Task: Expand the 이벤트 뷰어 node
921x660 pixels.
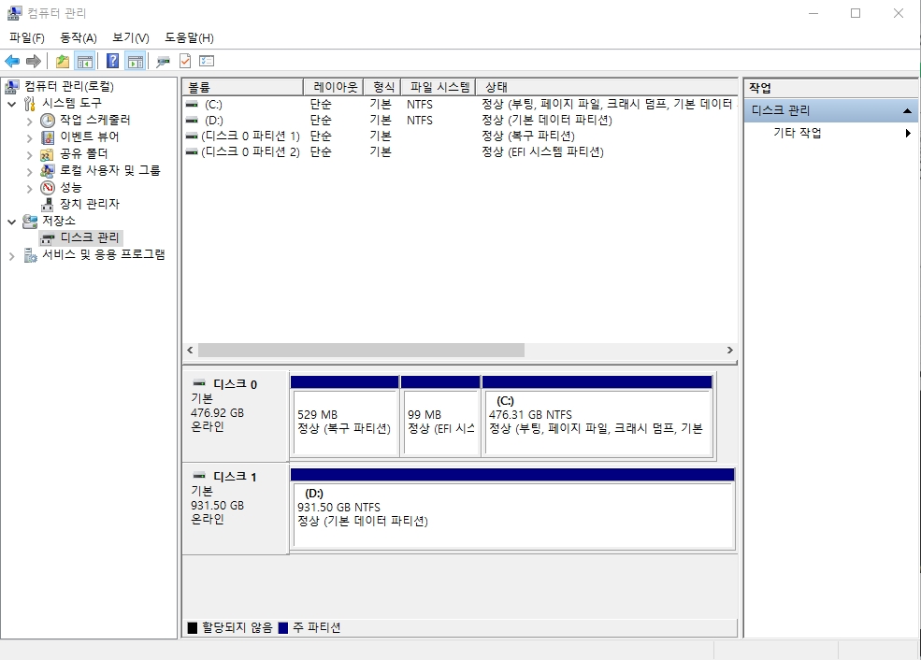Action: pyautogui.click(x=29, y=138)
